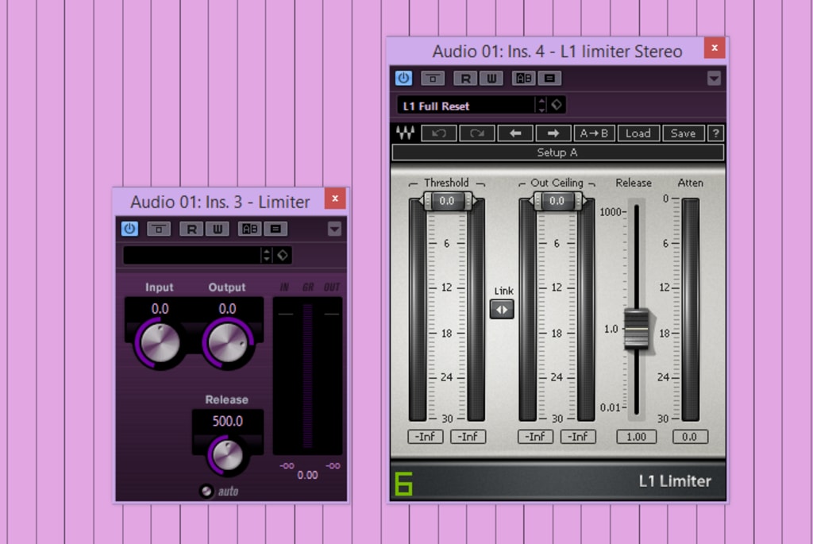Click preset stepper next to L1 Full Reset
Screen dimensions: 813x544
pyautogui.click(x=541, y=106)
